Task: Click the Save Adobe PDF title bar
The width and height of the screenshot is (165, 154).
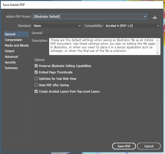Action: [82, 5]
